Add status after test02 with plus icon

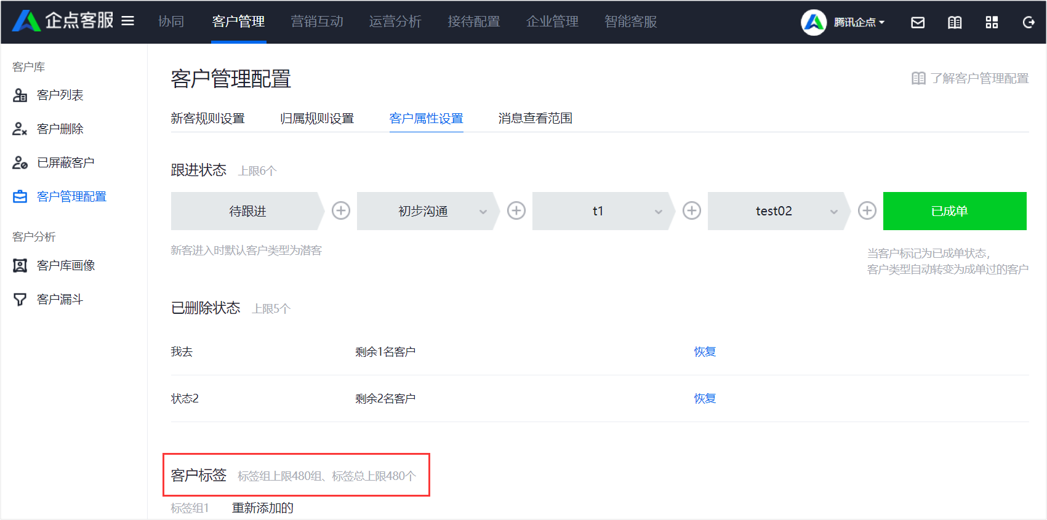(867, 210)
